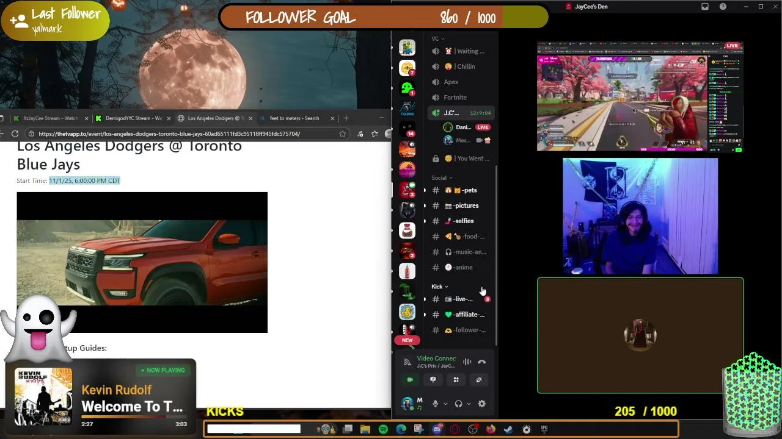
Task: Open Discord from the taskbar
Action: tap(437, 429)
